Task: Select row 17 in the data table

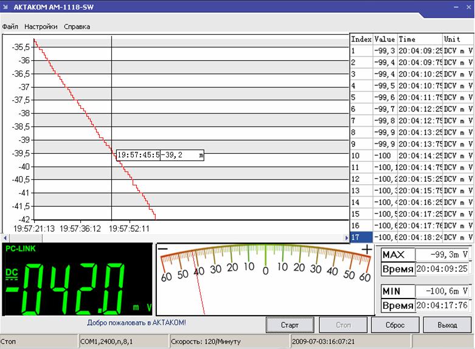Action: [412, 237]
